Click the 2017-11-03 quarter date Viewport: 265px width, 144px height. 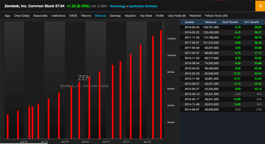tap(192, 37)
